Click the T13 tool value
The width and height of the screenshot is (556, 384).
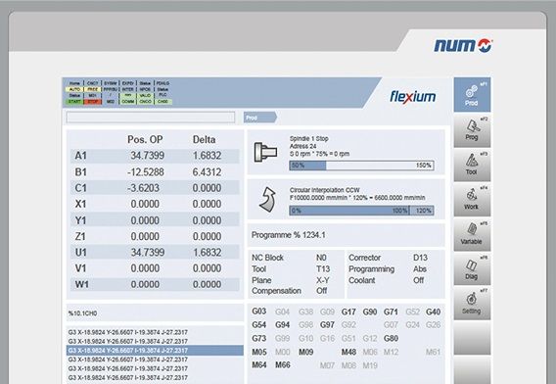coord(323,269)
